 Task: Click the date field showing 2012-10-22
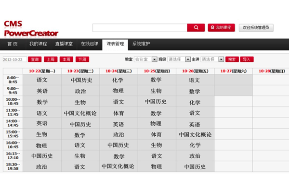point(15,59)
